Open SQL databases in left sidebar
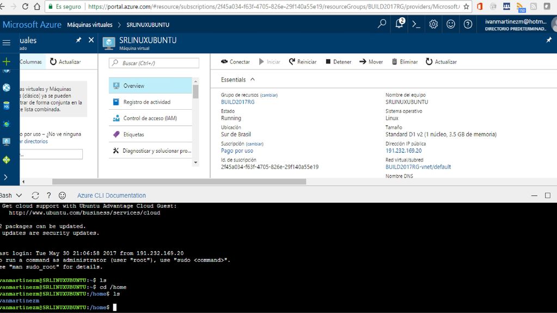Screen dimensions: 557x313 [x=7, y=105]
